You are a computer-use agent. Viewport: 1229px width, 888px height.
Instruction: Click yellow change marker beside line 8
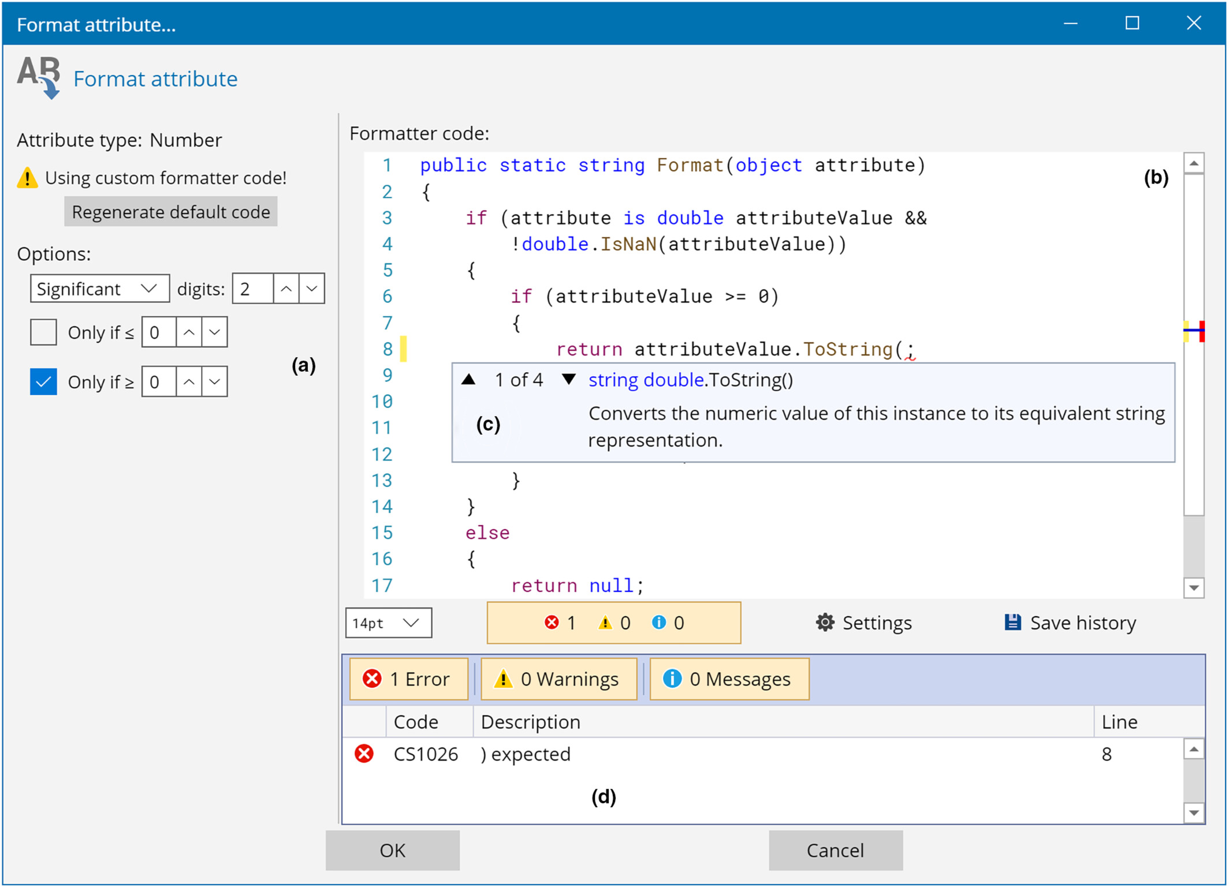click(403, 349)
